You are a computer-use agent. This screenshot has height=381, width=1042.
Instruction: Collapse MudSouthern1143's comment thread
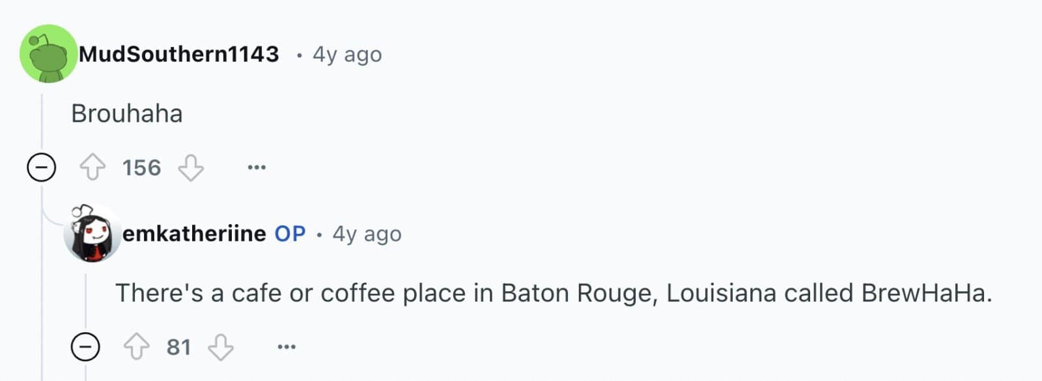click(x=42, y=168)
